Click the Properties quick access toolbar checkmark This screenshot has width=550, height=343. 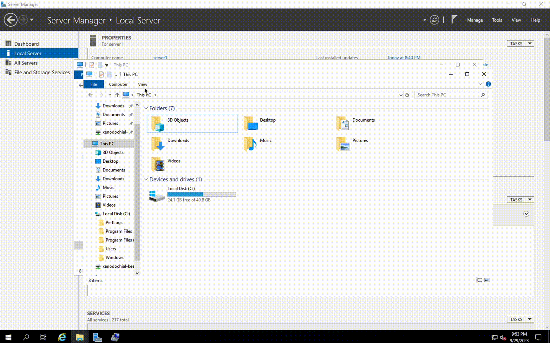point(101,74)
